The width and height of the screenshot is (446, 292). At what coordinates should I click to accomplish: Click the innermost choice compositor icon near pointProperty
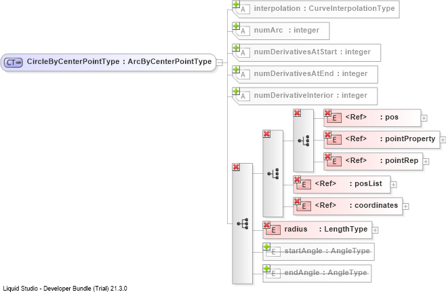click(x=304, y=141)
